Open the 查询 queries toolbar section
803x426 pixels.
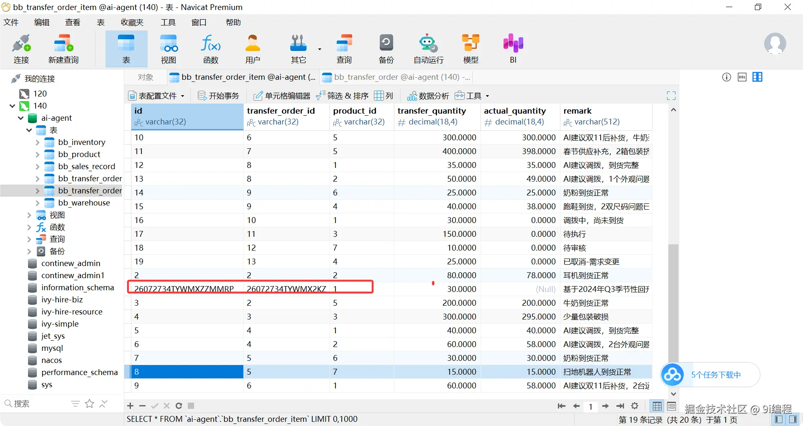click(x=344, y=49)
